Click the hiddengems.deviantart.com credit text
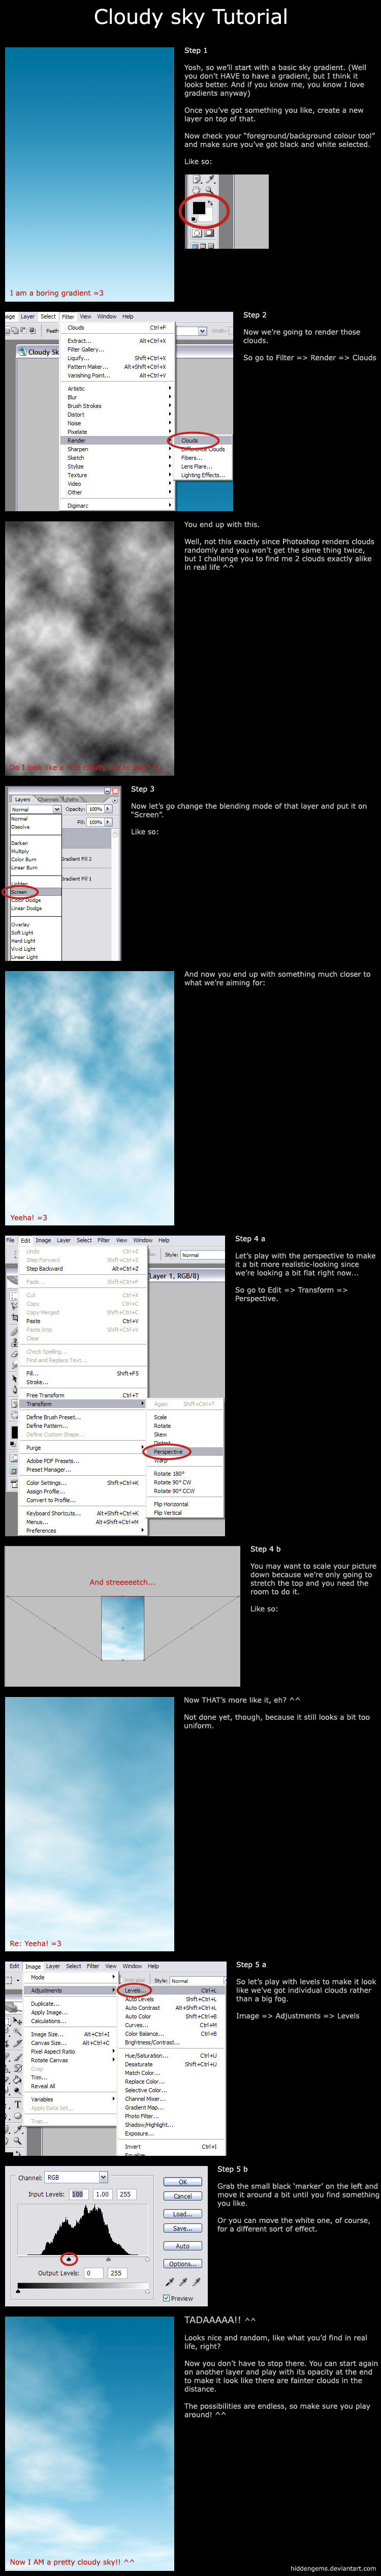Viewport: 381px width, 2576px height. (x=332, y=2568)
